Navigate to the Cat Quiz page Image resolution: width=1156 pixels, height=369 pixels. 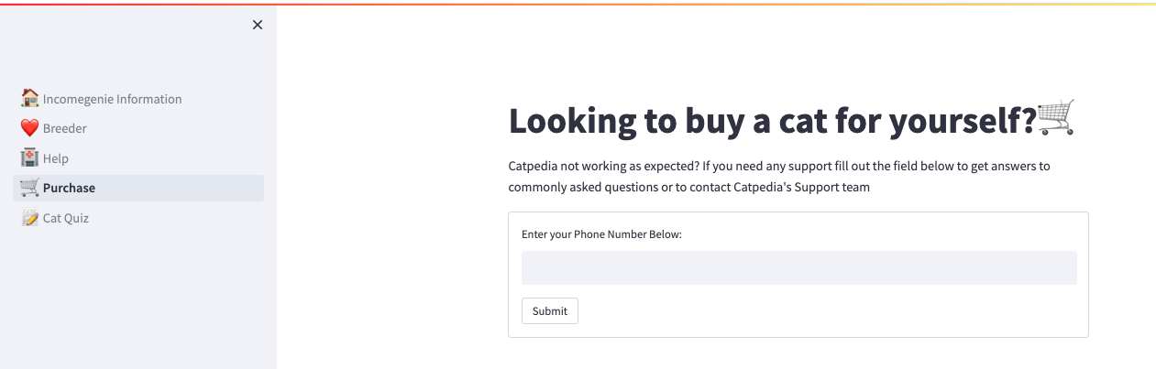65,218
